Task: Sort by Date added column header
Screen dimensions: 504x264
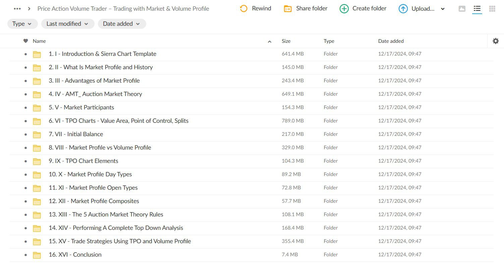Action: (x=391, y=41)
